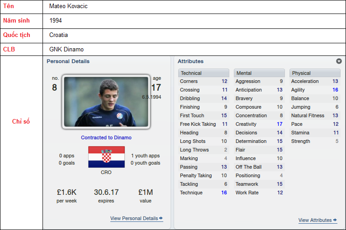Click the Personal Details panel title

(68, 61)
